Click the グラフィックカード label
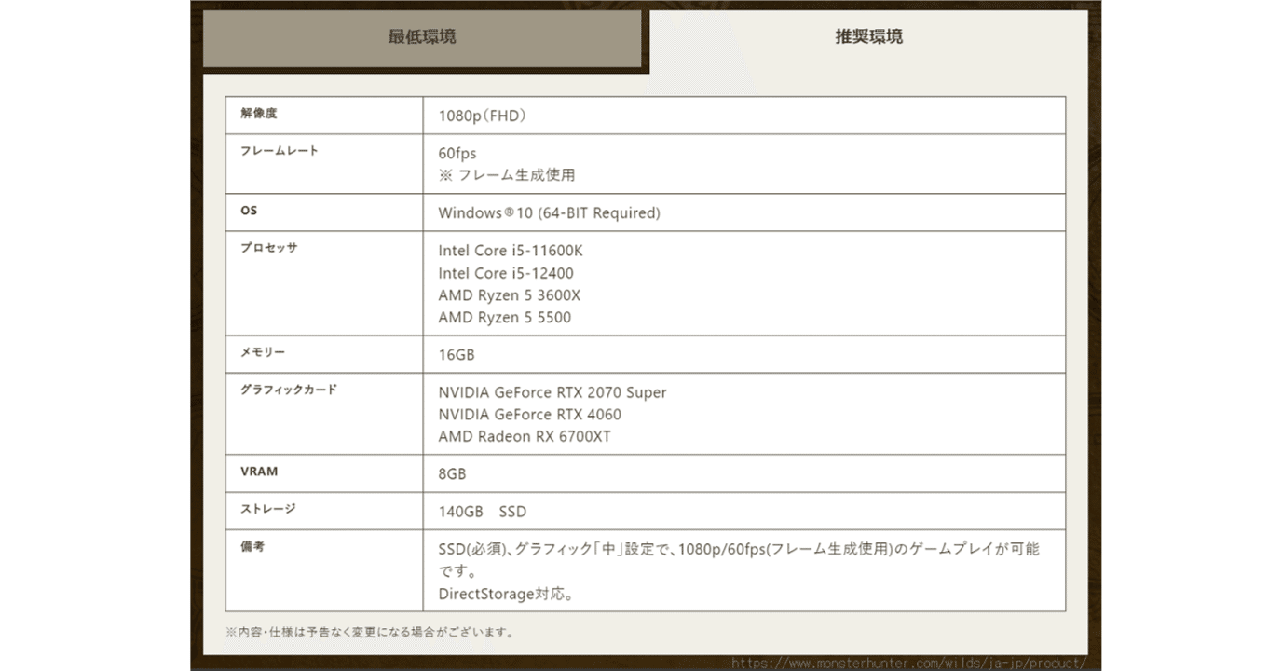The height and width of the screenshot is (671, 1282). 289,390
